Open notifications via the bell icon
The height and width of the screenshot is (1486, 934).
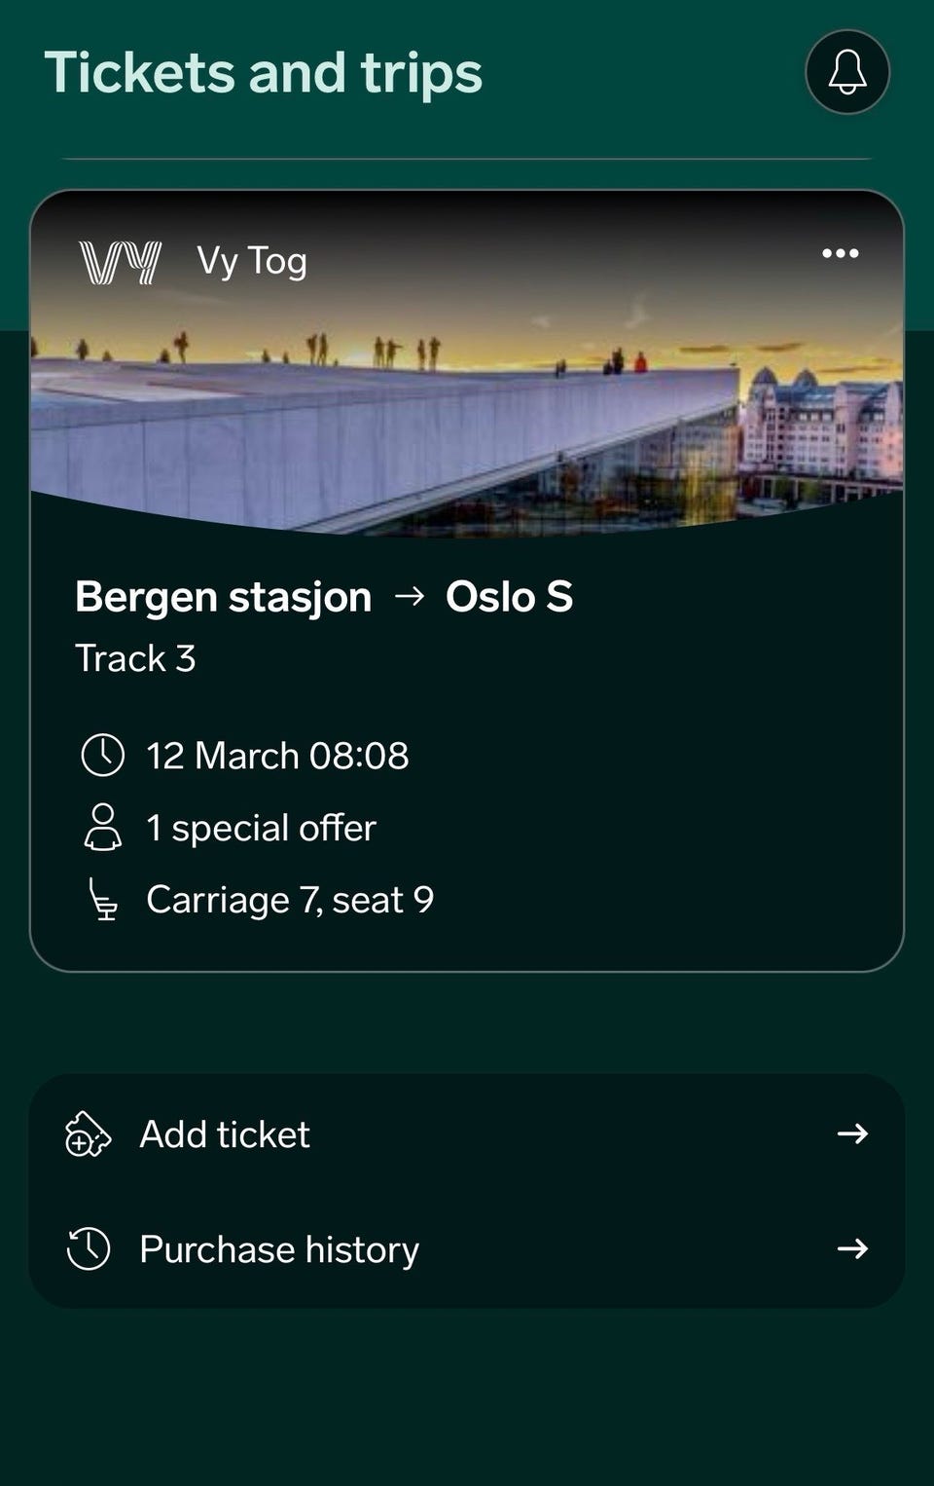click(847, 72)
